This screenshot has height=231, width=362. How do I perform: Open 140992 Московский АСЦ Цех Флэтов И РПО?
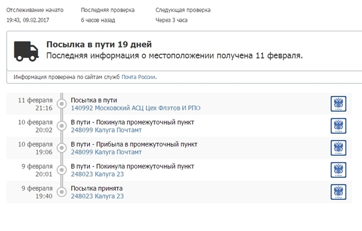coord(136,108)
